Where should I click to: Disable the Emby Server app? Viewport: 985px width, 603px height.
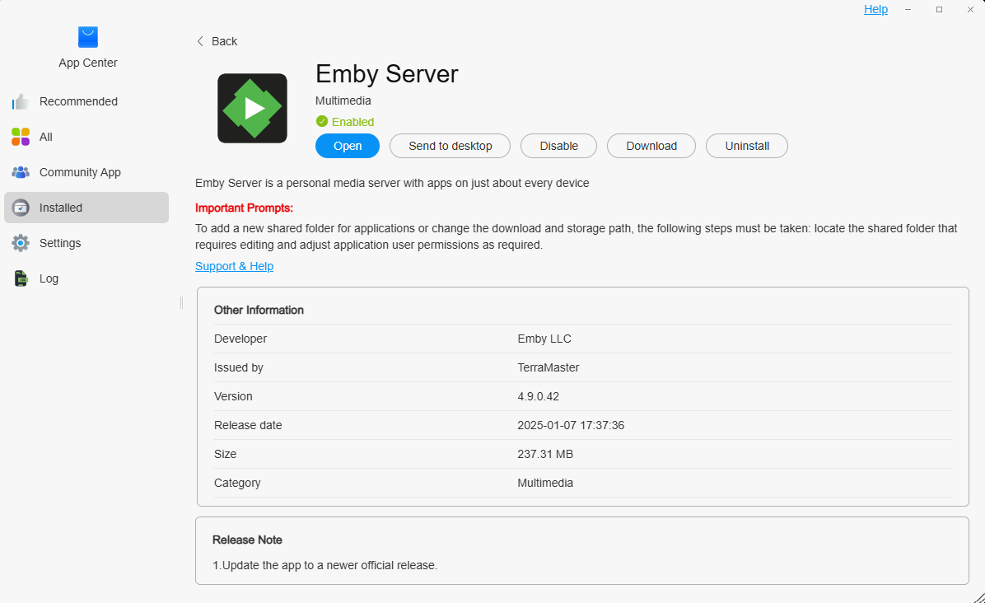point(558,146)
